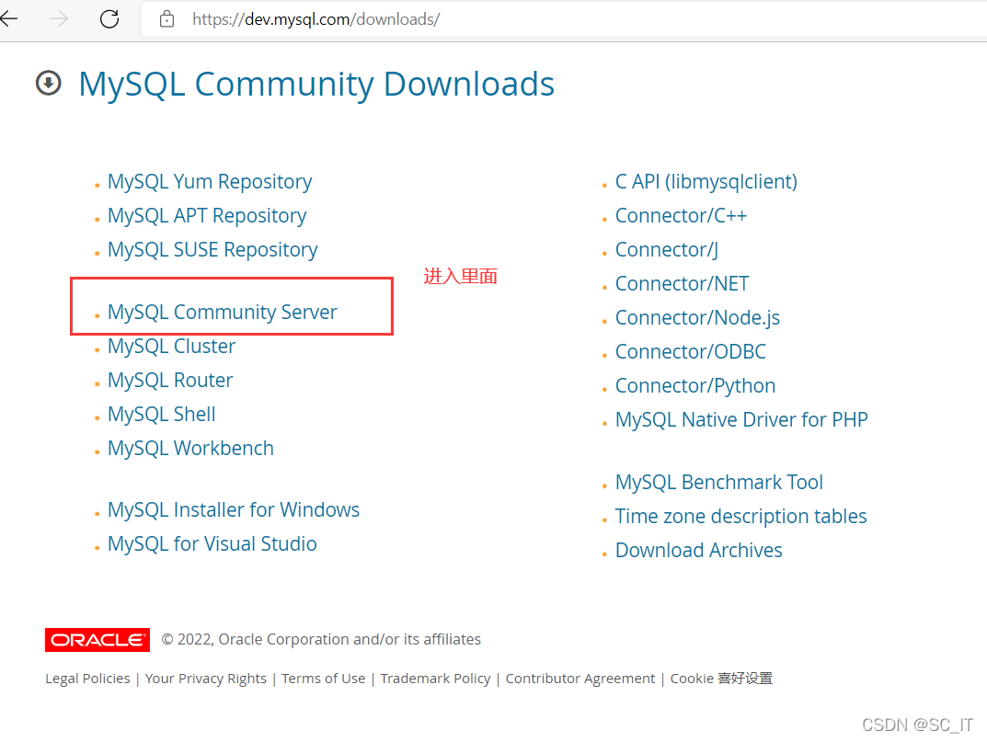Open Cookie 喜好设置 footer link
The width and height of the screenshot is (987, 742).
(x=721, y=679)
